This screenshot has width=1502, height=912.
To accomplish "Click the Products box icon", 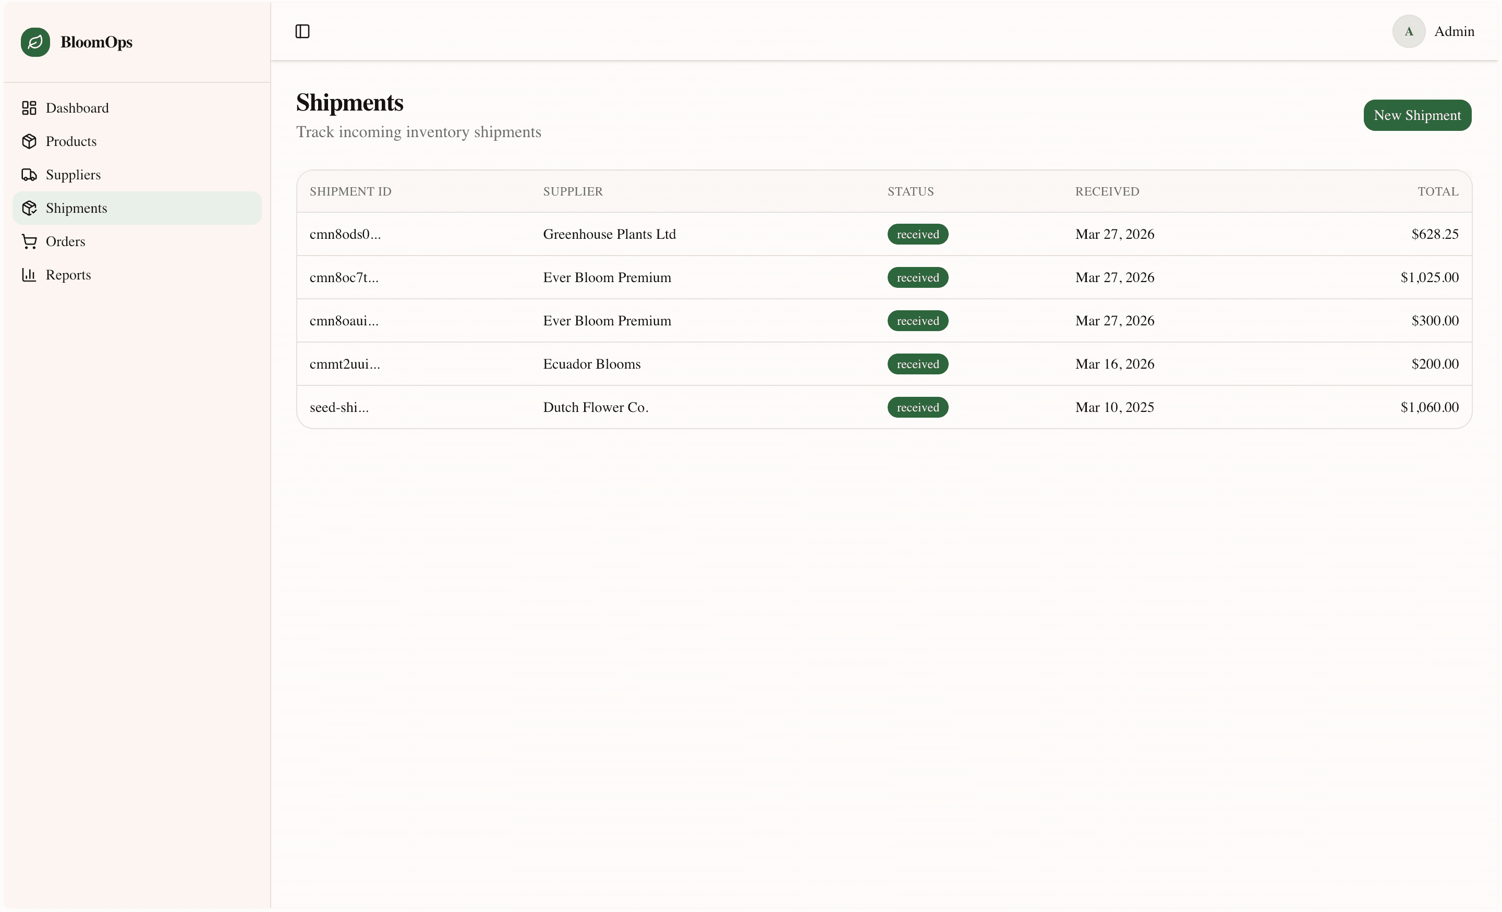I will [29, 141].
